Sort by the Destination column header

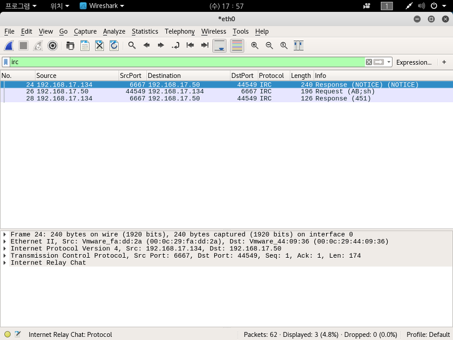coord(189,75)
